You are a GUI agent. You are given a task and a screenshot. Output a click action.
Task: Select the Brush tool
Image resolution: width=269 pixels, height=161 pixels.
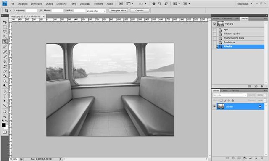(5, 56)
